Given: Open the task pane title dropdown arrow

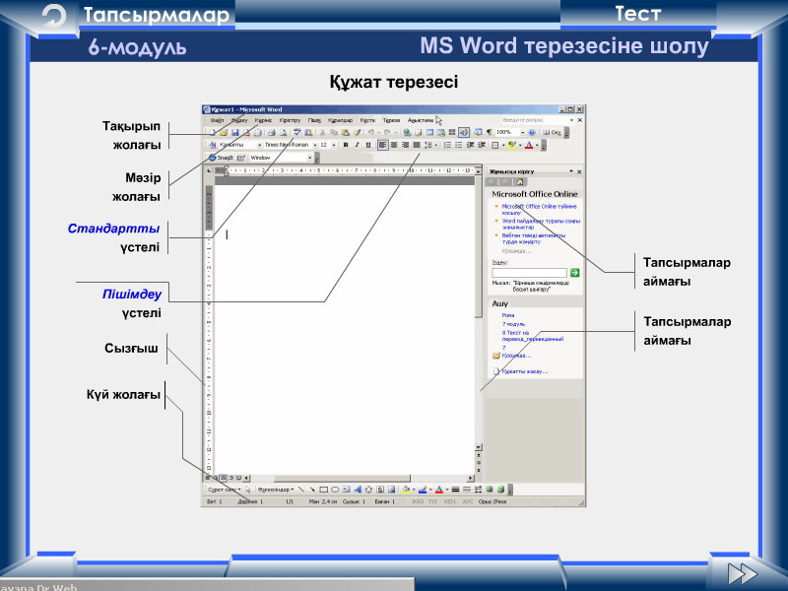Looking at the screenshot, I should tap(571, 171).
